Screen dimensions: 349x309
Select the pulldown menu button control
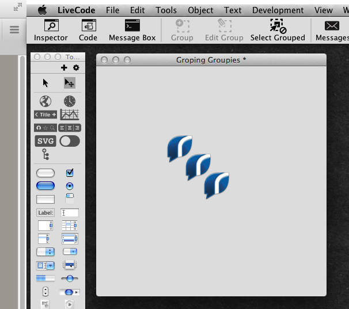point(70,251)
